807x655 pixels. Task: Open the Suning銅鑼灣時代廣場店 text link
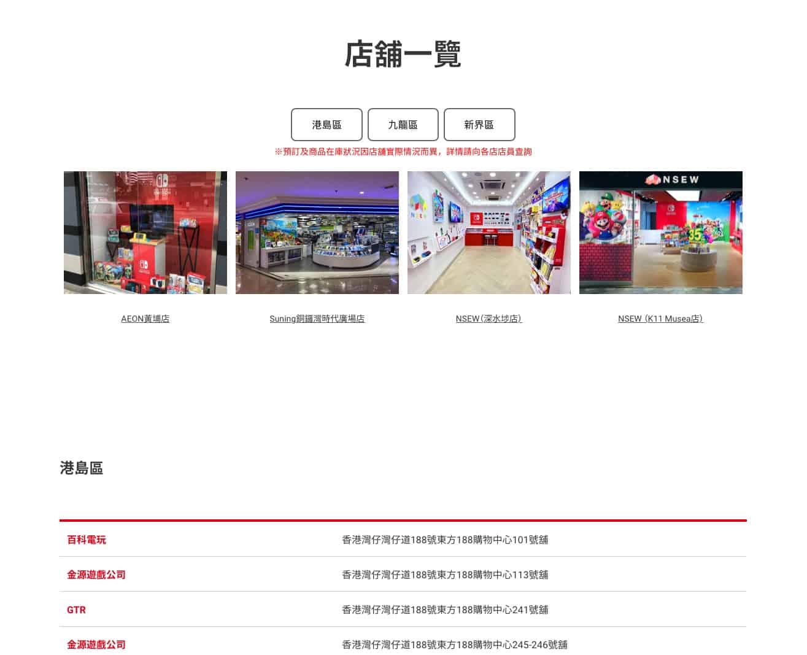point(317,319)
